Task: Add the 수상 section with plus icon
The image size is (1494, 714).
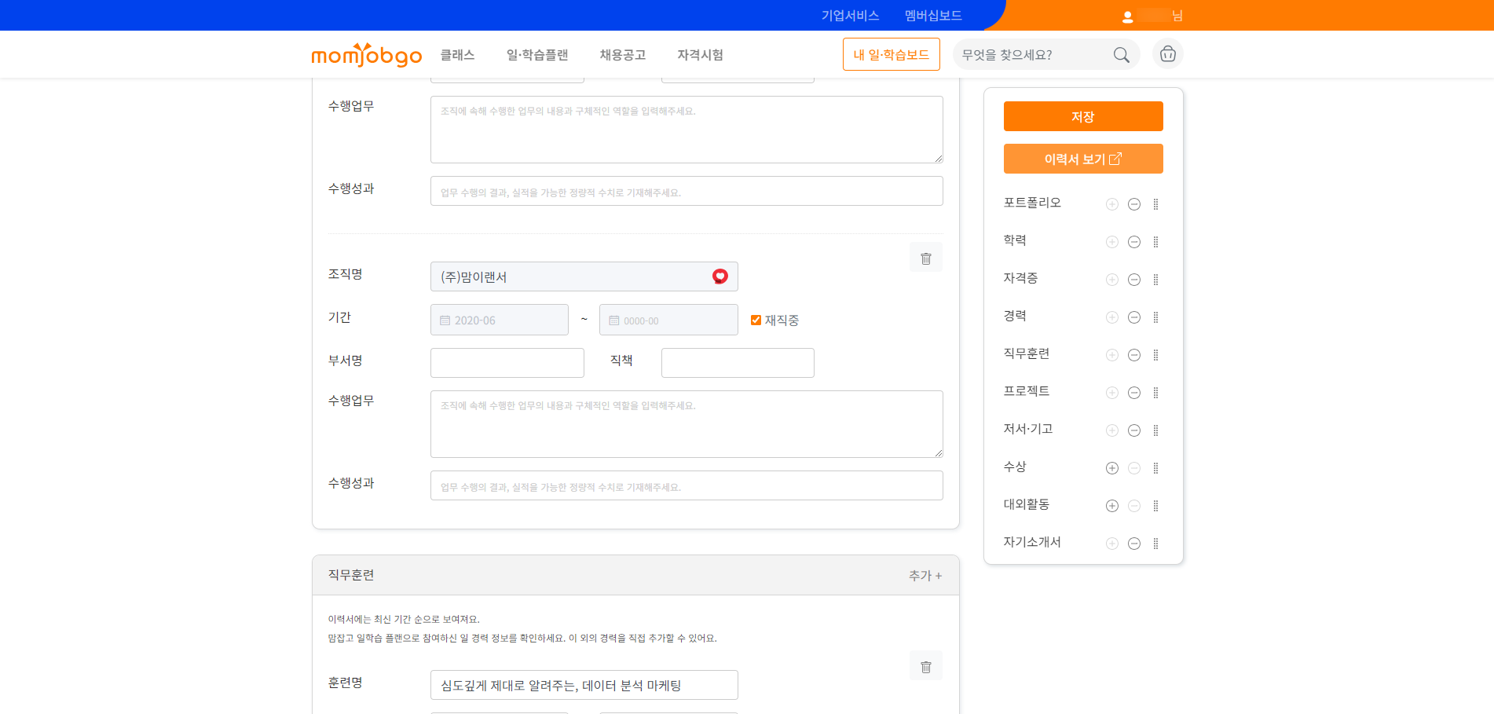Action: tap(1111, 468)
